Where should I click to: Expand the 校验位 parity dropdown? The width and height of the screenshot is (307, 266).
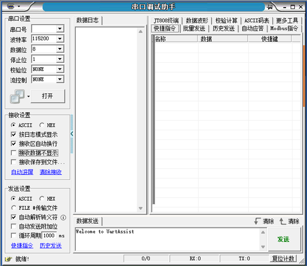pyautogui.click(x=60, y=69)
